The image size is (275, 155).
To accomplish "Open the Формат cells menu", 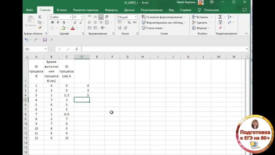I will pos(201,28).
